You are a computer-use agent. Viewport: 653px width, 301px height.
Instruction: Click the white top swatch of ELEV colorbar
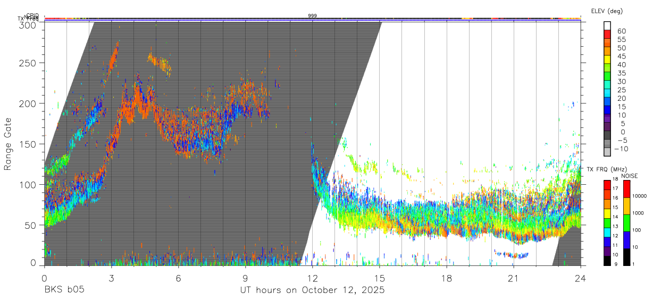(607, 25)
